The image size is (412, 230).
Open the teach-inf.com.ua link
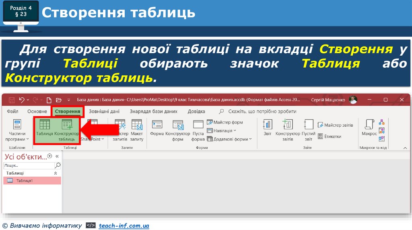[x=124, y=226]
